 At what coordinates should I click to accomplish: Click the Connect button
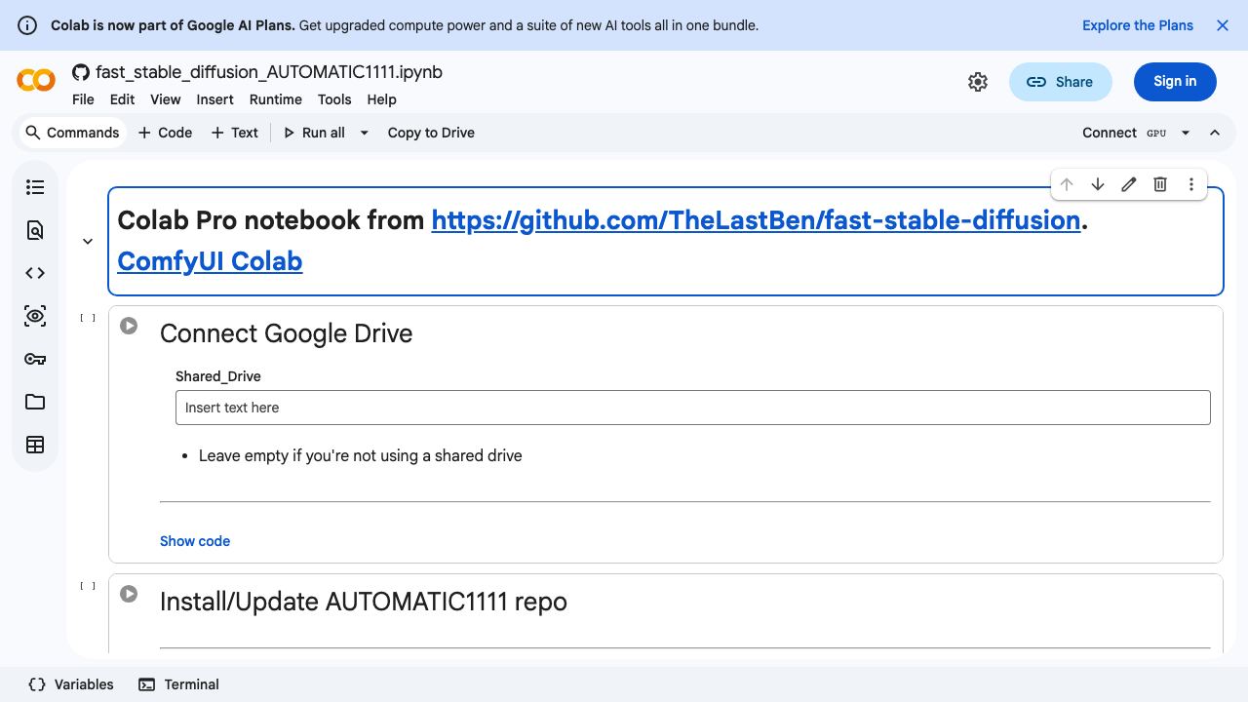[x=1110, y=133]
